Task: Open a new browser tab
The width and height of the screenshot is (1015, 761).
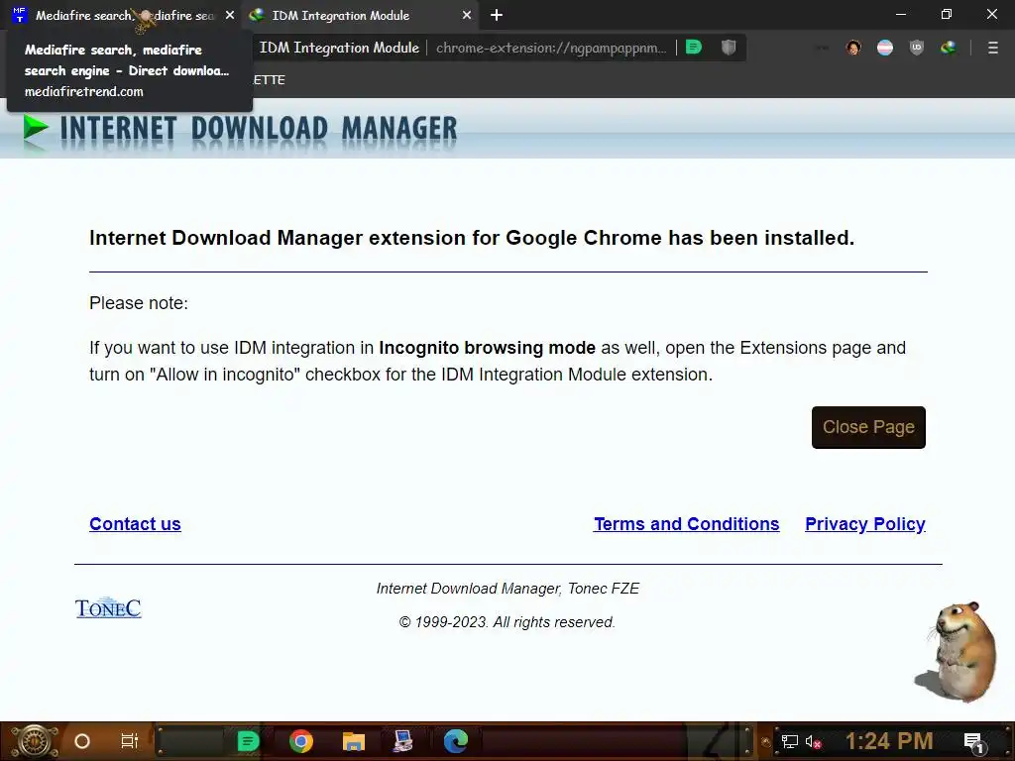Action: tap(497, 15)
